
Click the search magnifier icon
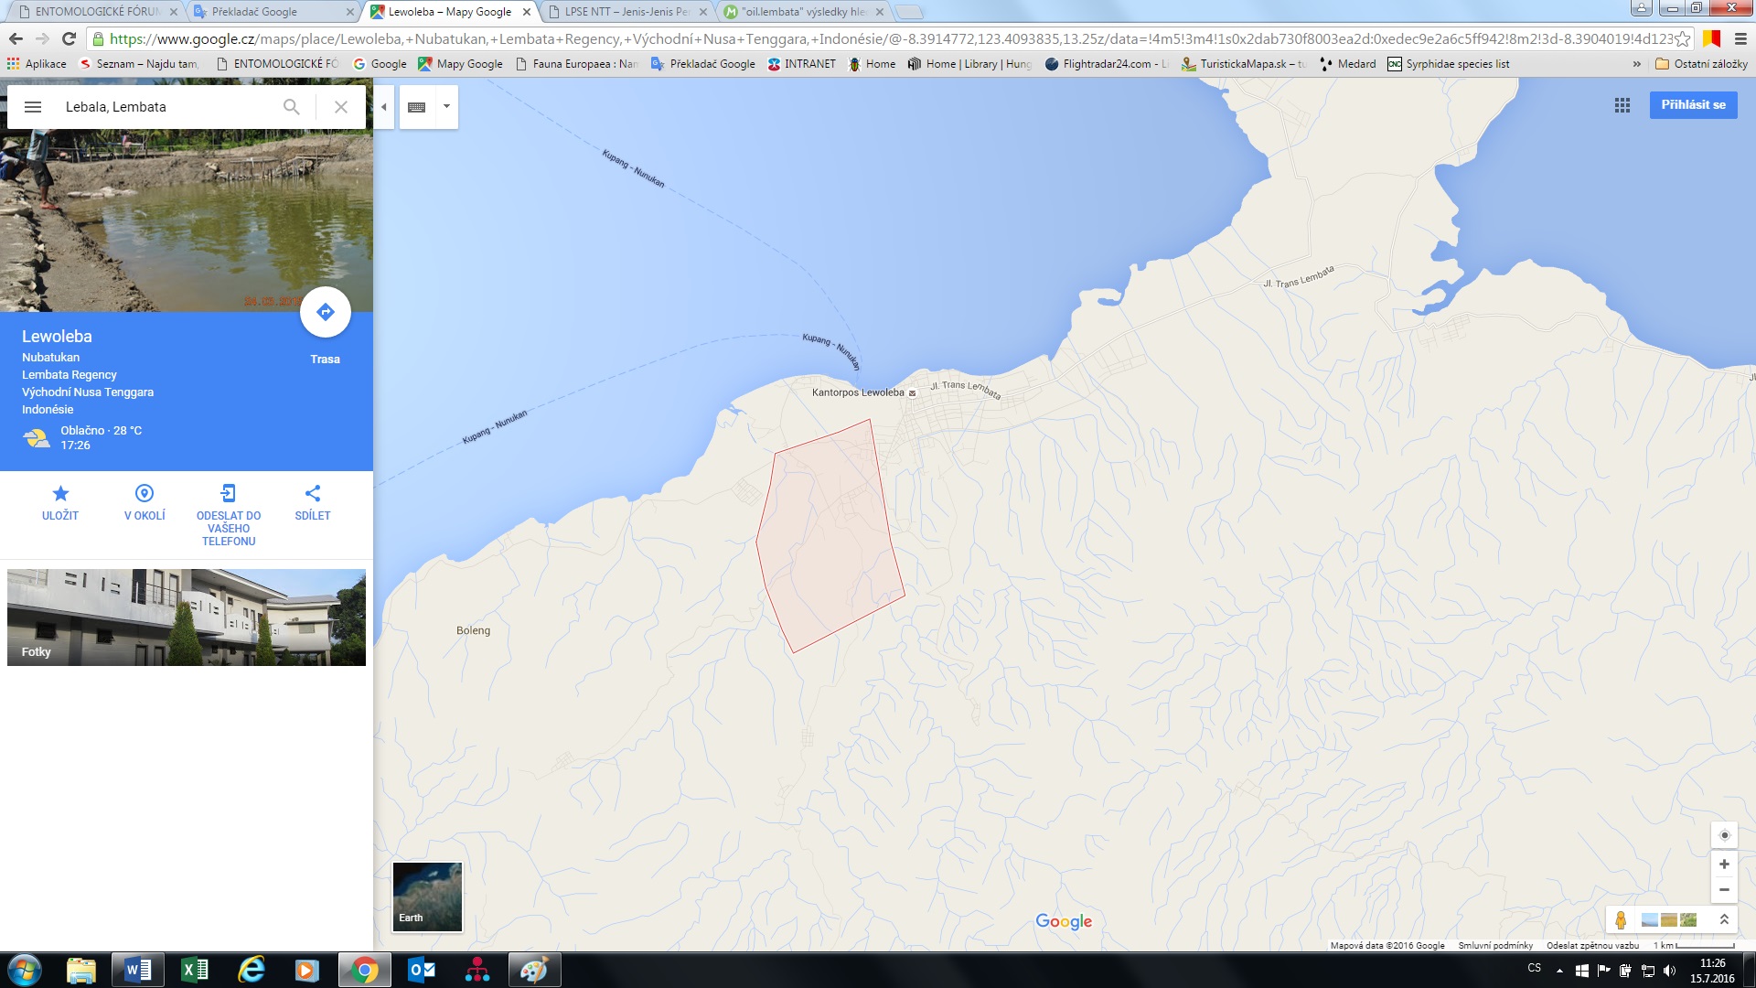291,107
